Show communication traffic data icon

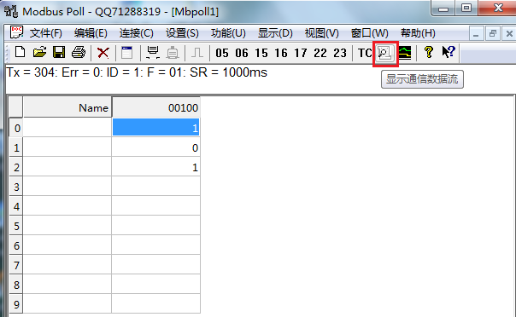385,53
